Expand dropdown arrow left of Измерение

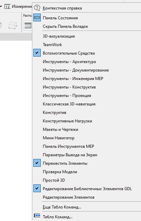click(x=1, y=6)
